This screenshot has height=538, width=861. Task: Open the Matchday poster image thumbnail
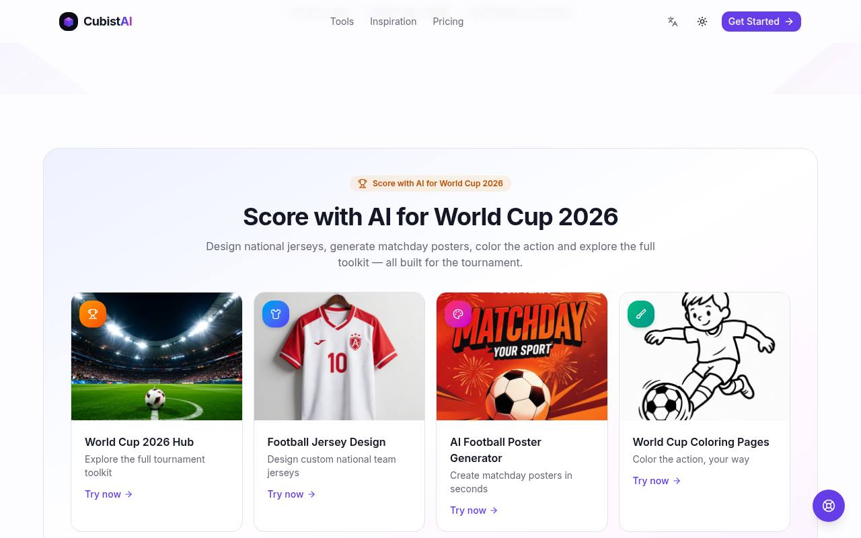pyautogui.click(x=522, y=356)
